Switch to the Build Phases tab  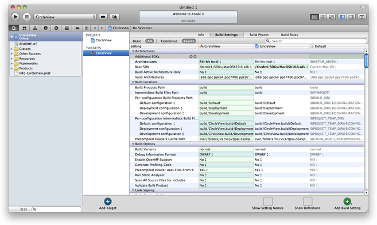click(x=259, y=35)
